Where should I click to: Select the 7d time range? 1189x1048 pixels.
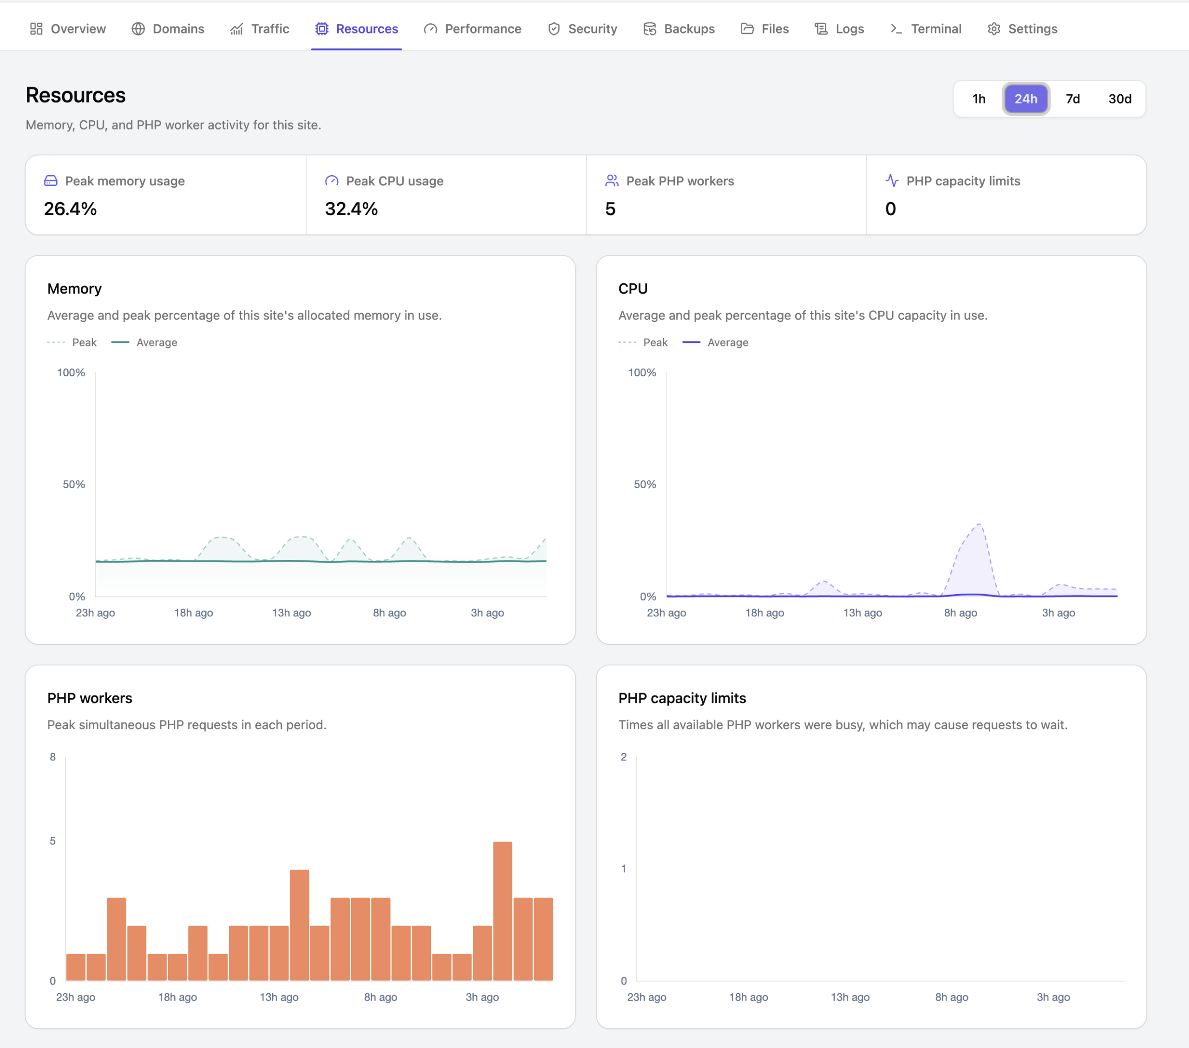pos(1073,99)
